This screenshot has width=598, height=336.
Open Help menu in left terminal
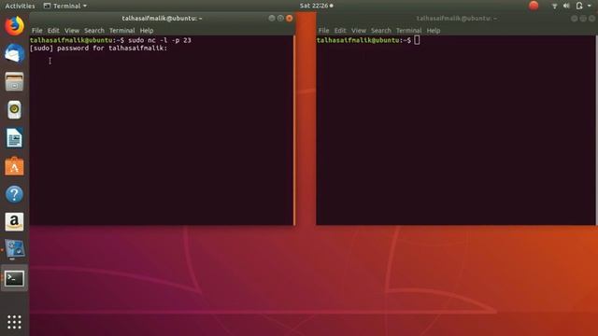[147, 31]
